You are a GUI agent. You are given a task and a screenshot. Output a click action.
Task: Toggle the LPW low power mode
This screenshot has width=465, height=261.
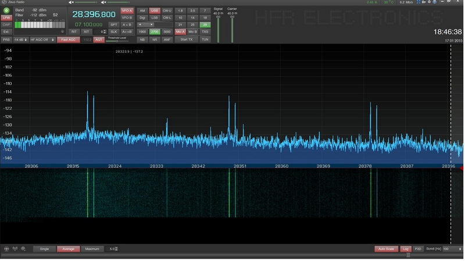[6, 18]
